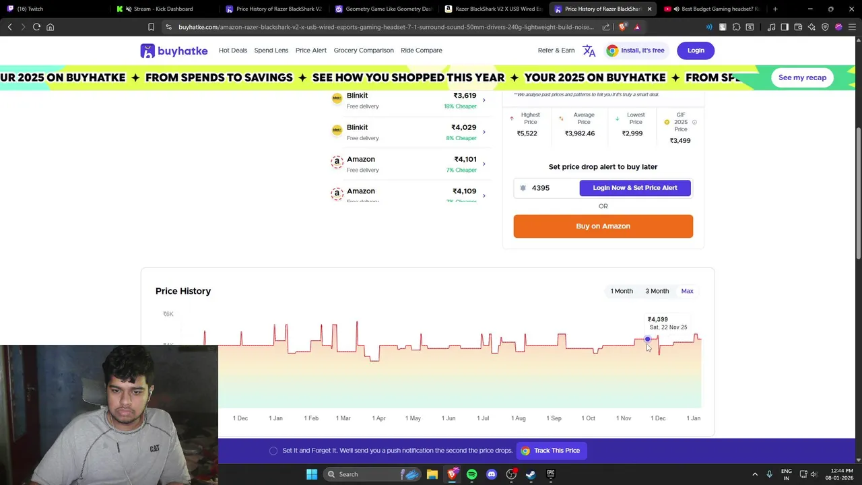Open Spotify from the taskbar
This screenshot has height=485, width=862.
(471, 474)
